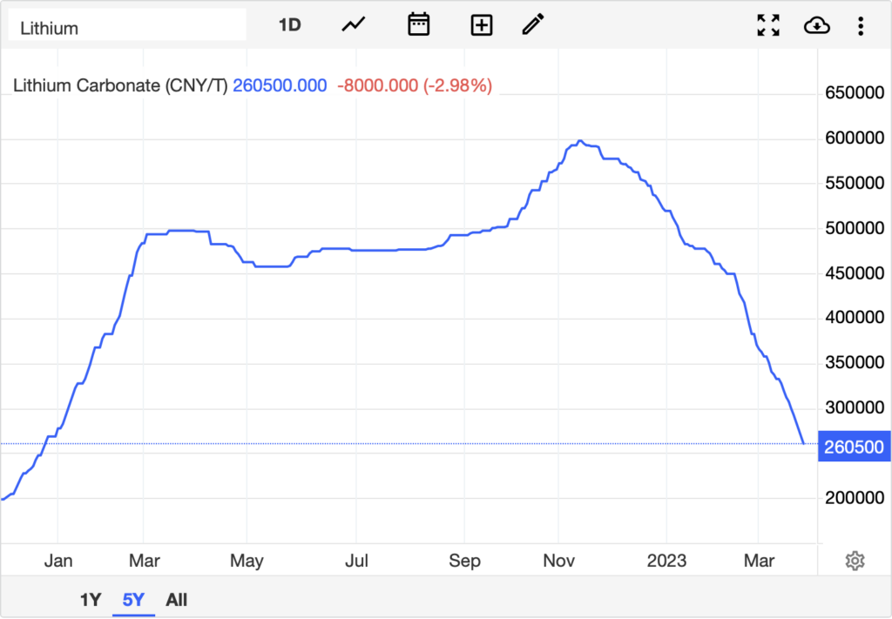Switch to the 1Y time range
Image resolution: width=892 pixels, height=619 pixels.
(x=91, y=600)
